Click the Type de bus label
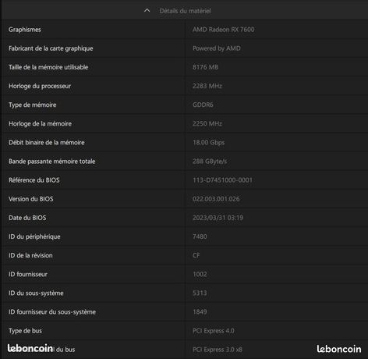Viewport: 368px width, 359px height. point(25,331)
